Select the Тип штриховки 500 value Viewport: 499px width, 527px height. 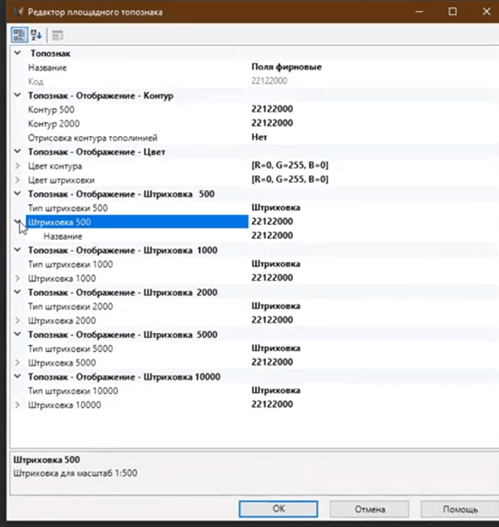[276, 208]
